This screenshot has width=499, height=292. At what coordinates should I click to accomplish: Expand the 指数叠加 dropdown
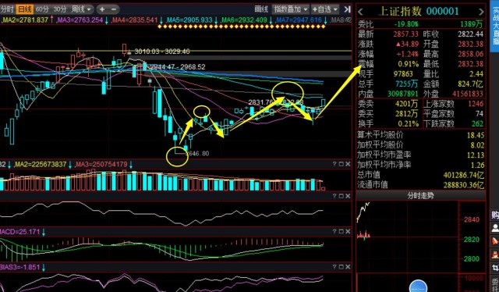[291, 9]
